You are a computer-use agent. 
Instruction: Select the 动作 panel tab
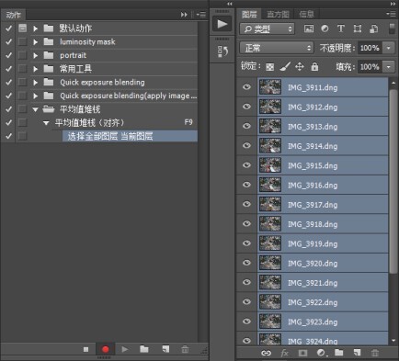(13, 15)
